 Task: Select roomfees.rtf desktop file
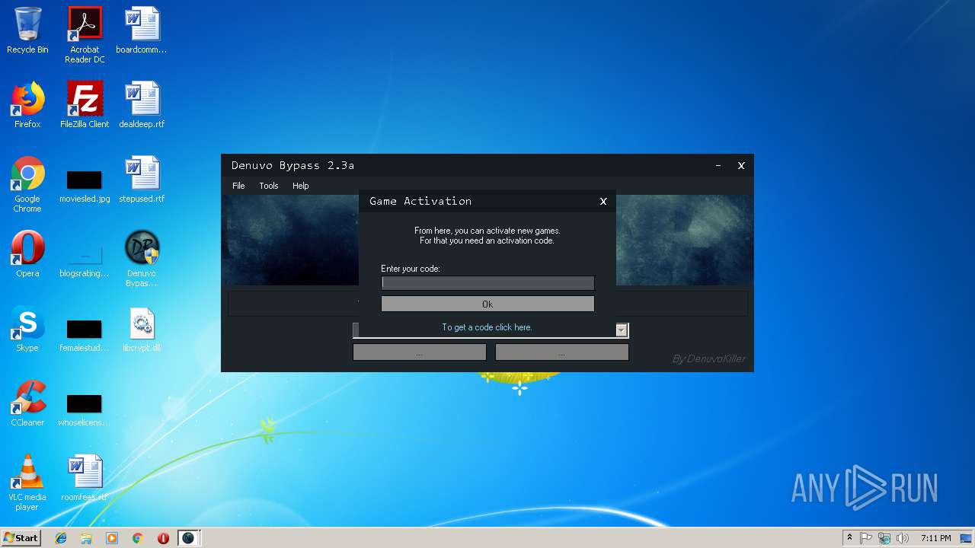[85, 478]
